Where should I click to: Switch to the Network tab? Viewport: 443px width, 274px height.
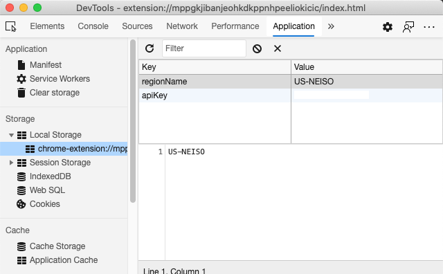click(x=182, y=26)
